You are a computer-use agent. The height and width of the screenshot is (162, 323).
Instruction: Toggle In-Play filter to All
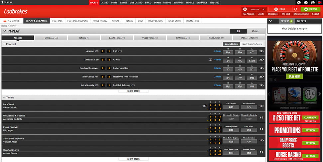[238, 31]
